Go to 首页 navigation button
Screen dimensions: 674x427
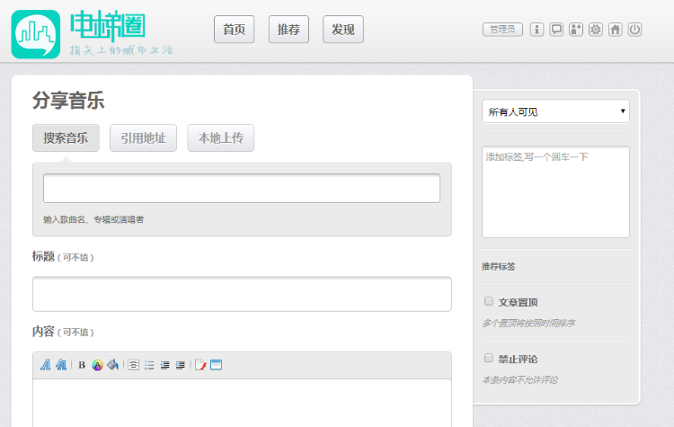(235, 30)
